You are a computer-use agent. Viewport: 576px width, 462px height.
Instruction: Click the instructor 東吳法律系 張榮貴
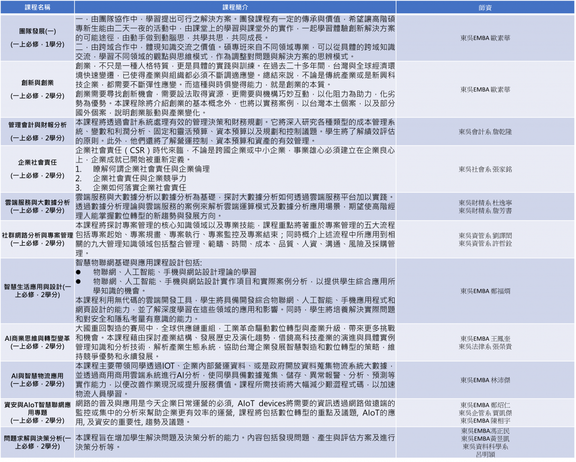(485, 346)
